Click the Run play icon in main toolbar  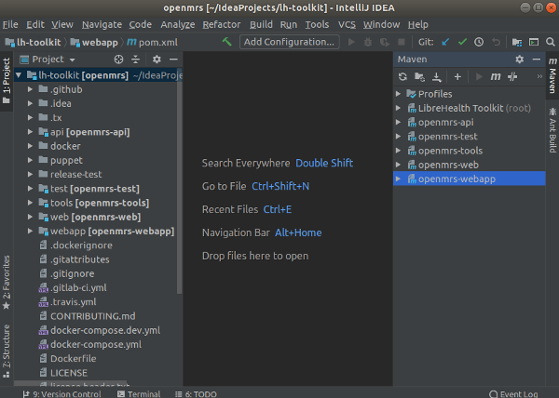tap(351, 42)
